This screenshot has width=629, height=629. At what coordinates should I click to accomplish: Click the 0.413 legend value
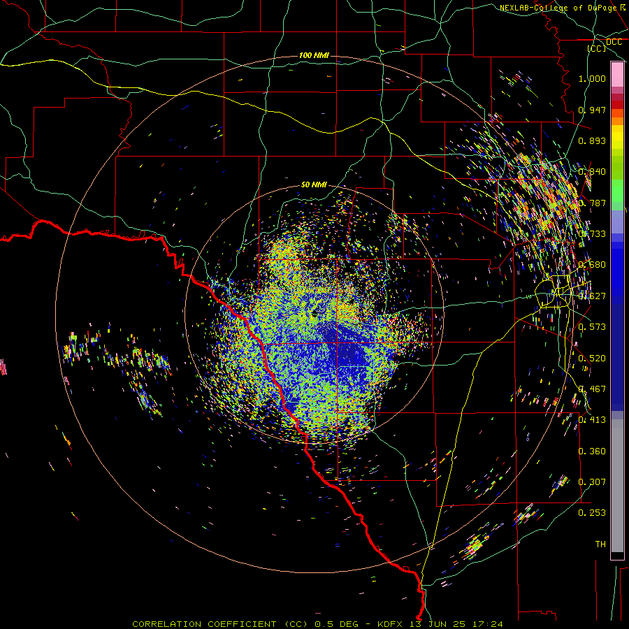pyautogui.click(x=592, y=419)
